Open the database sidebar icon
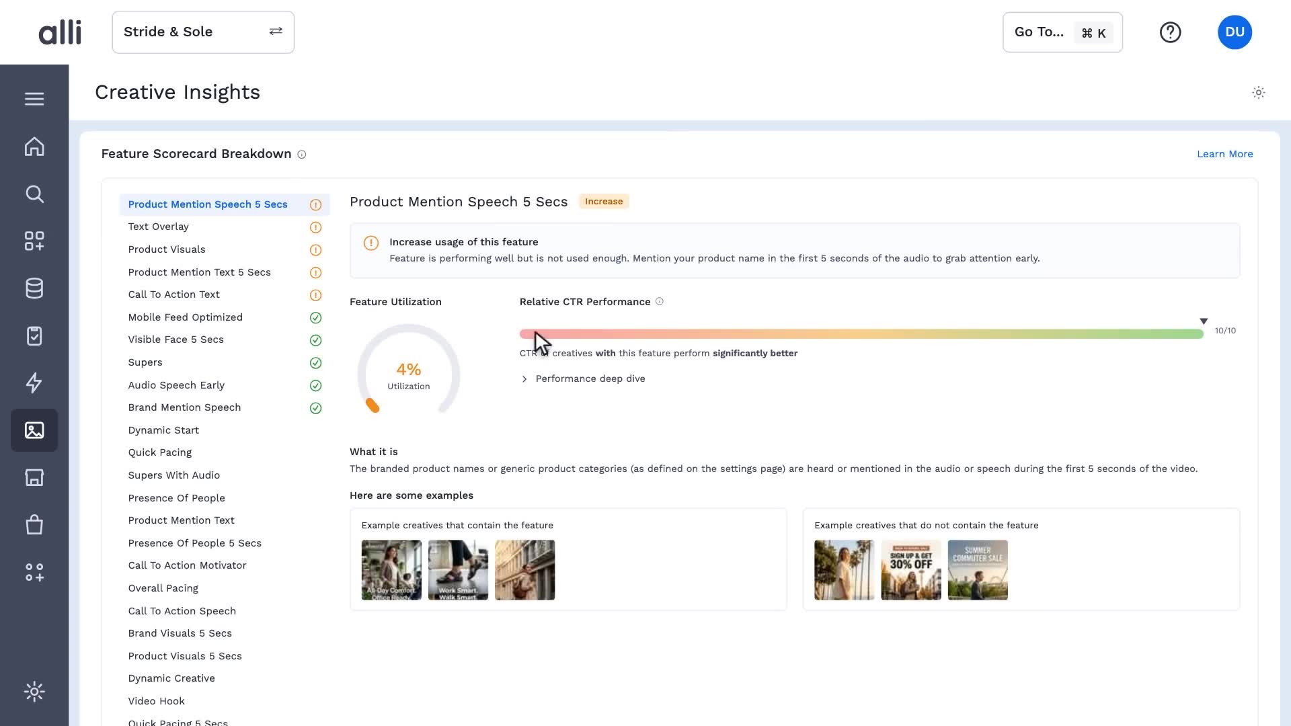Screen dimensions: 1291x726 tap(34, 288)
